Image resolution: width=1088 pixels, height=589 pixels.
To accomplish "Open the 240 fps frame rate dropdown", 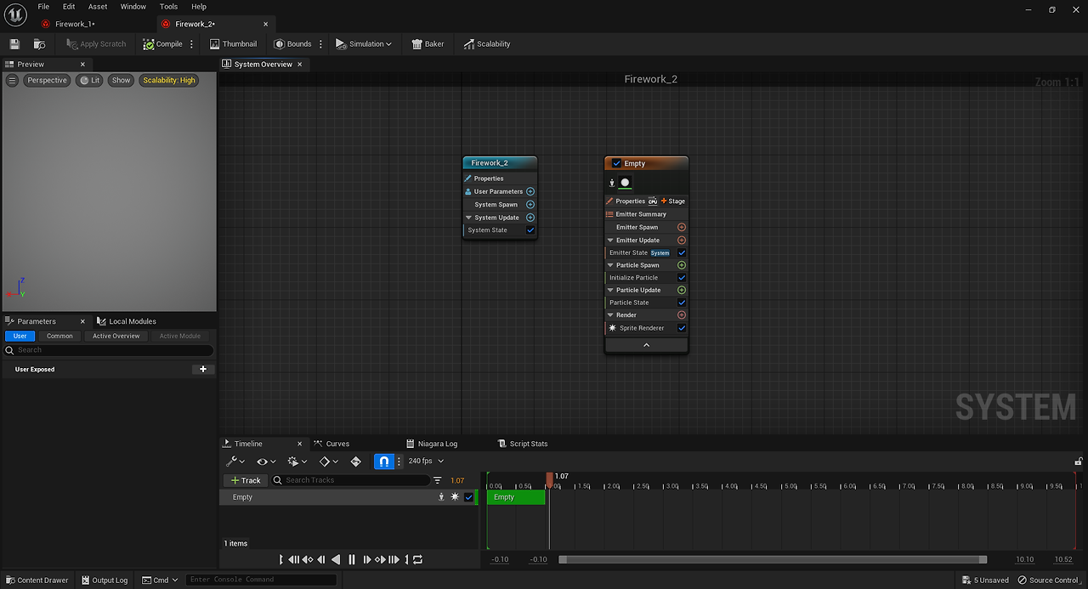I will 426,461.
